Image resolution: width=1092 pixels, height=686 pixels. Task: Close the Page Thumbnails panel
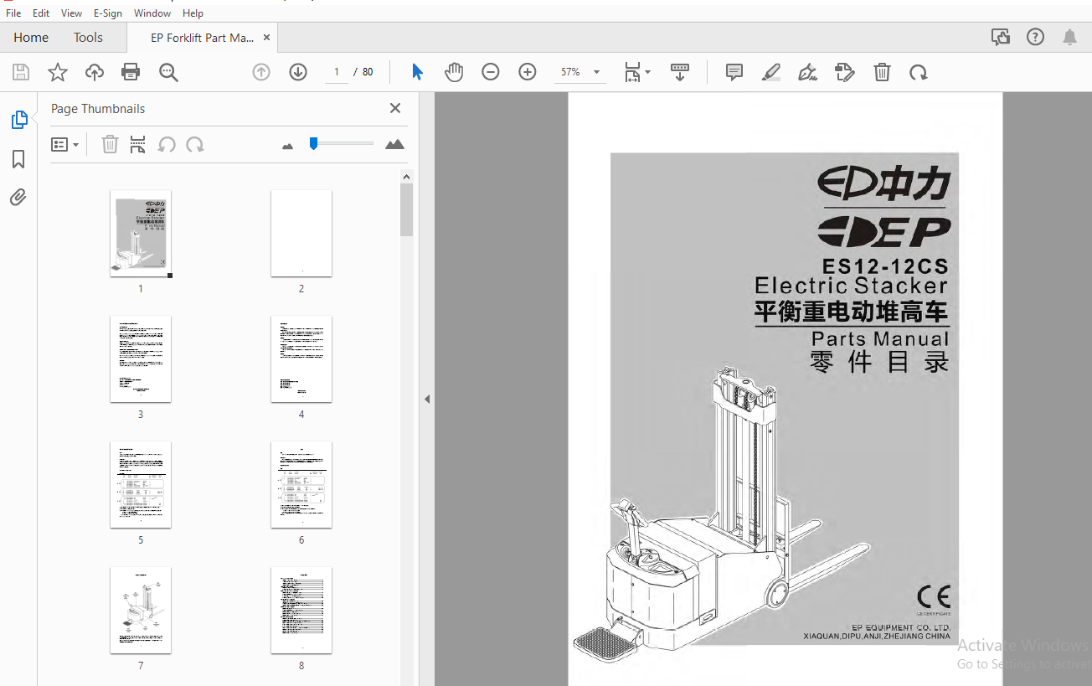click(x=395, y=108)
